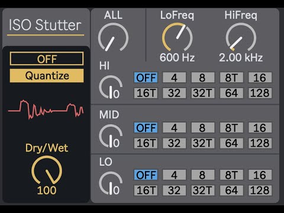Image resolution: width=284 pixels, height=213 pixels.
Task: Select 32T in the HI band
Action: [x=203, y=93]
